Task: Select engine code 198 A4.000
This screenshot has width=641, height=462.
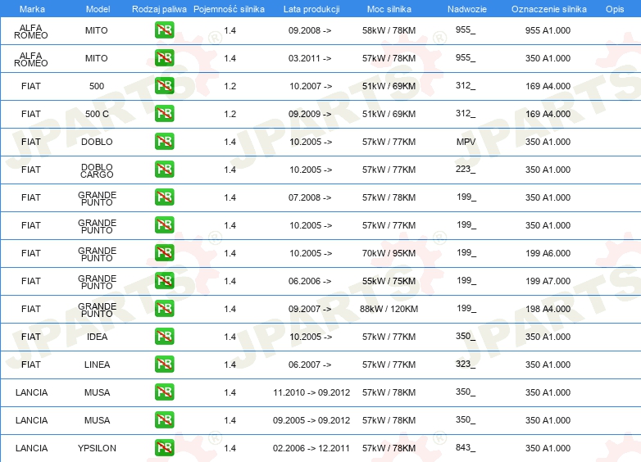Action: click(548, 309)
